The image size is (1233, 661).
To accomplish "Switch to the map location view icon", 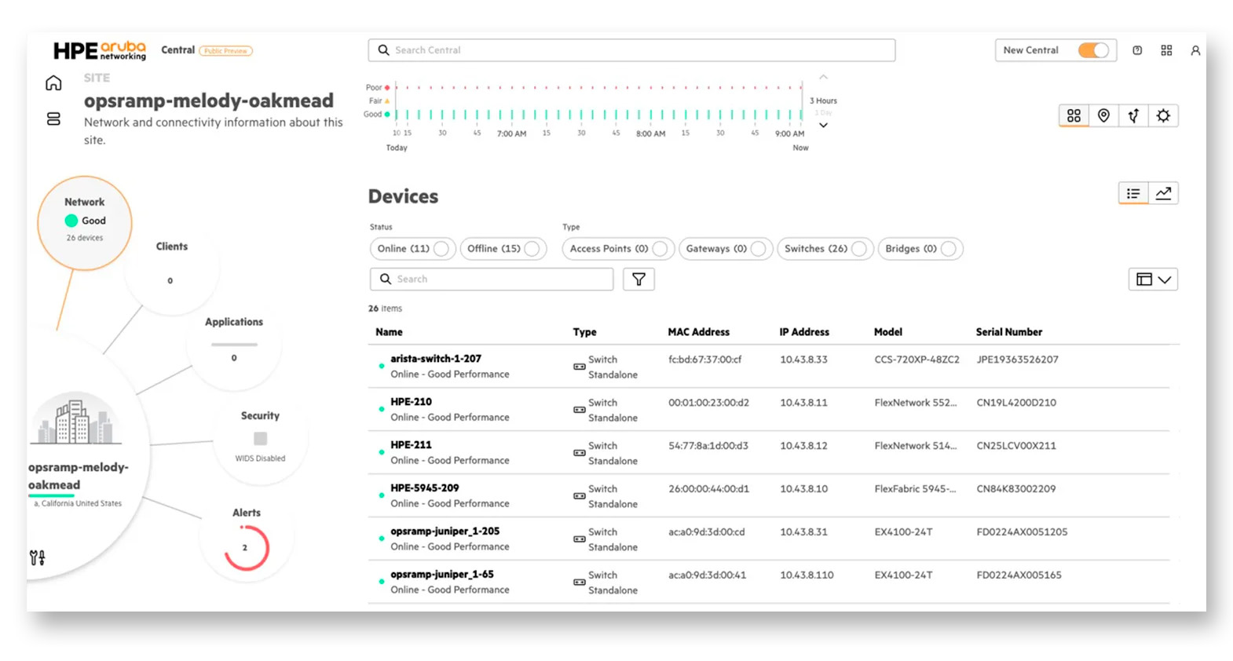I will click(1103, 116).
